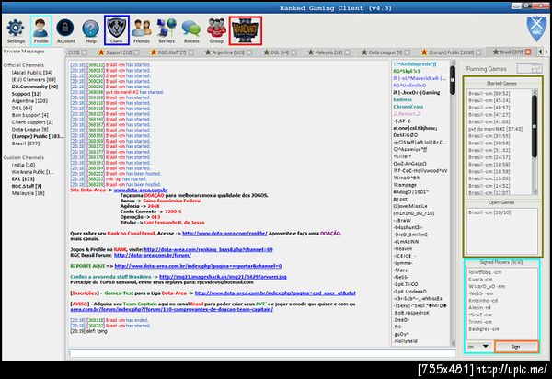This screenshot has height=379, width=552.
Task: Select DR.Community [90] channel
Action: [35, 86]
